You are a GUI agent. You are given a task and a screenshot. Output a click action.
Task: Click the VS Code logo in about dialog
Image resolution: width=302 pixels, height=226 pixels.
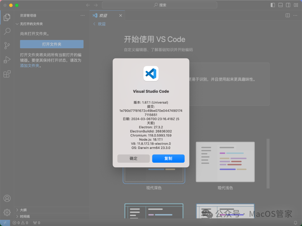(151, 74)
